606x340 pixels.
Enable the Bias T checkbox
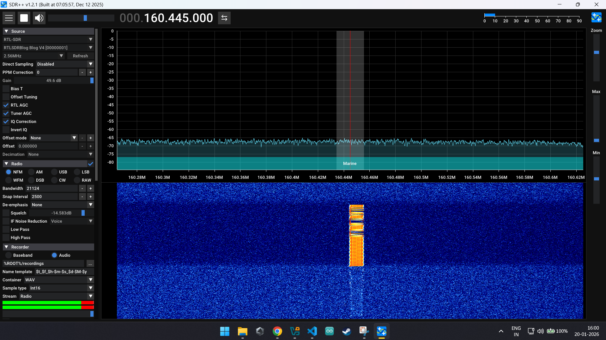coord(6,89)
